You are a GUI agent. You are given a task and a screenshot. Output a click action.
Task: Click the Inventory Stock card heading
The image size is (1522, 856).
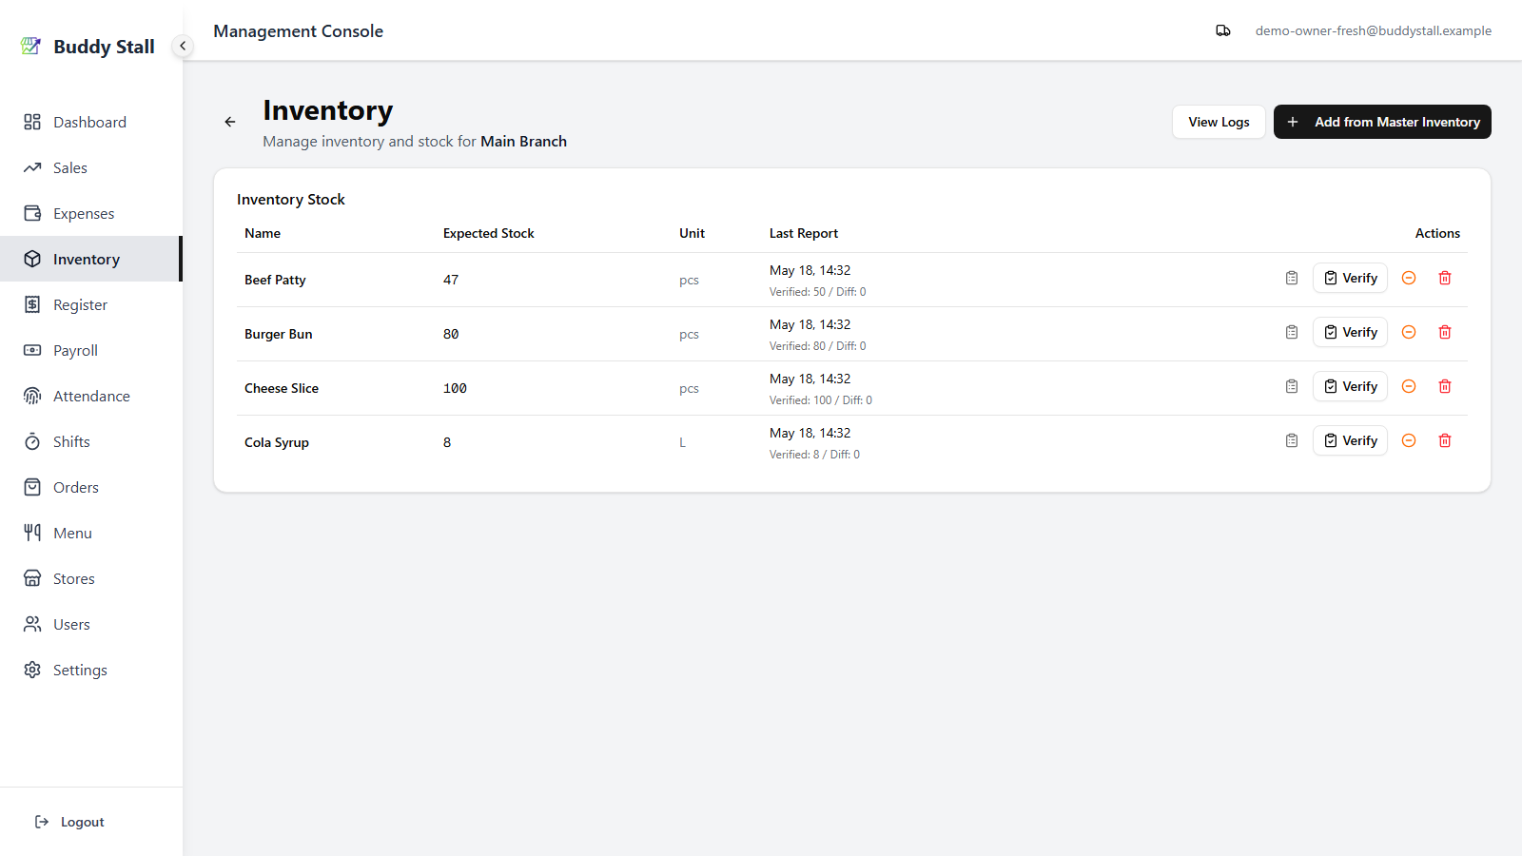[x=291, y=199]
